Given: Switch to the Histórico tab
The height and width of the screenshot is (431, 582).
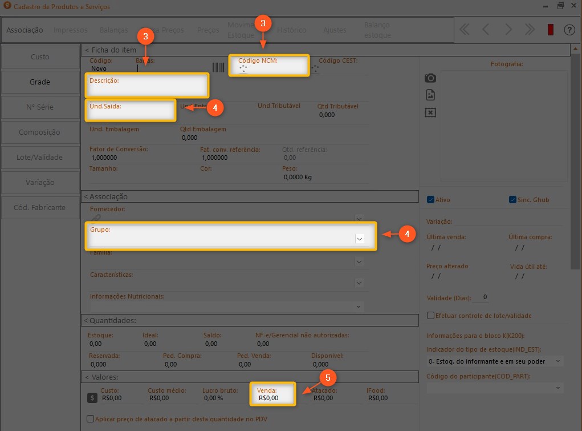Looking at the screenshot, I should point(291,30).
